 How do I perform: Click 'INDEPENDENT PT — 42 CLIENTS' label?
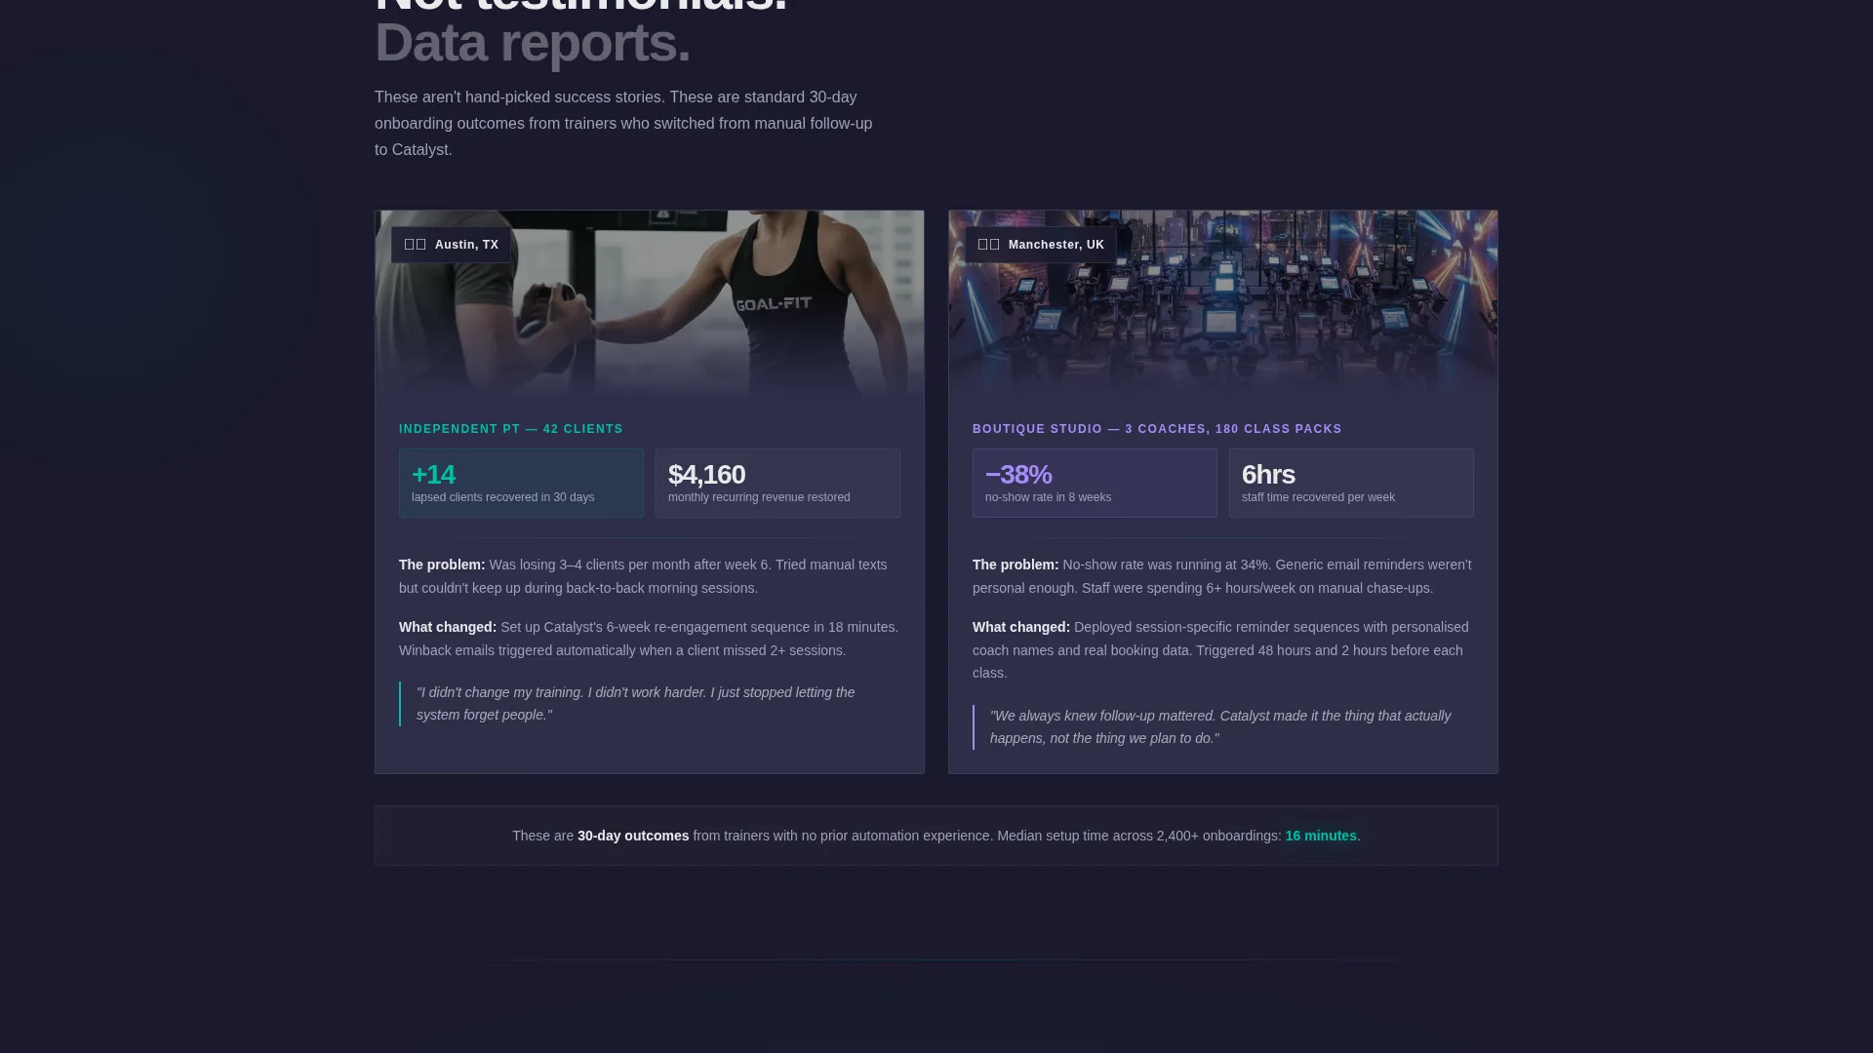[x=511, y=429]
